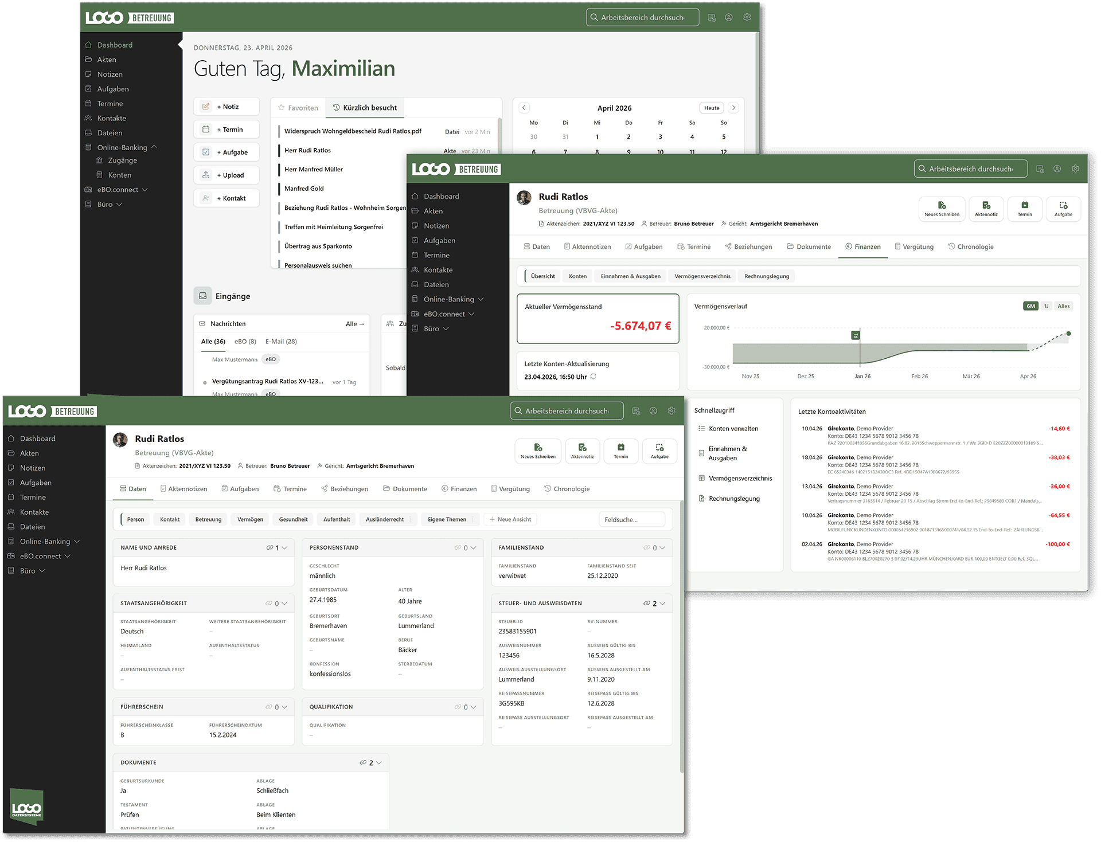Image resolution: width=1101 pixels, height=842 pixels.
Task: Collapse the Familienstand card
Action: [x=663, y=548]
